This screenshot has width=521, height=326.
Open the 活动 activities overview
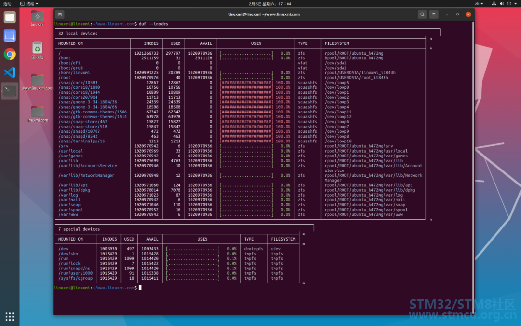point(7,4)
